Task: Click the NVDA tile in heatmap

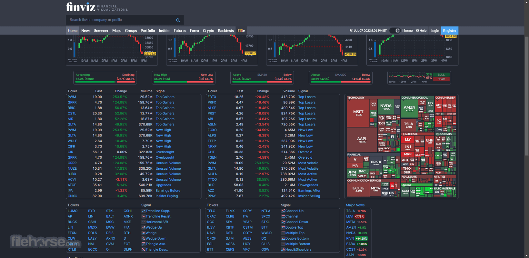Action: [x=386, y=107]
